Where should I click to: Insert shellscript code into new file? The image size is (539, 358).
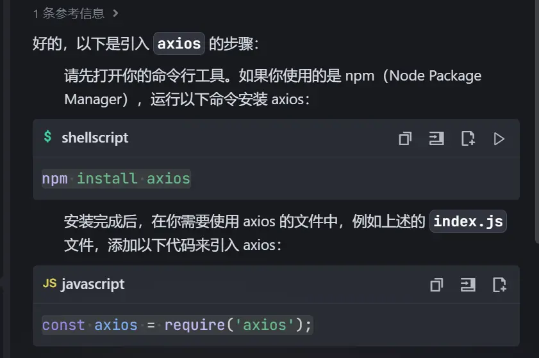(x=468, y=138)
